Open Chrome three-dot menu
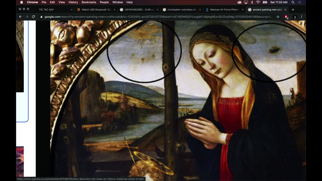The image size is (322, 181). tap(301, 17)
